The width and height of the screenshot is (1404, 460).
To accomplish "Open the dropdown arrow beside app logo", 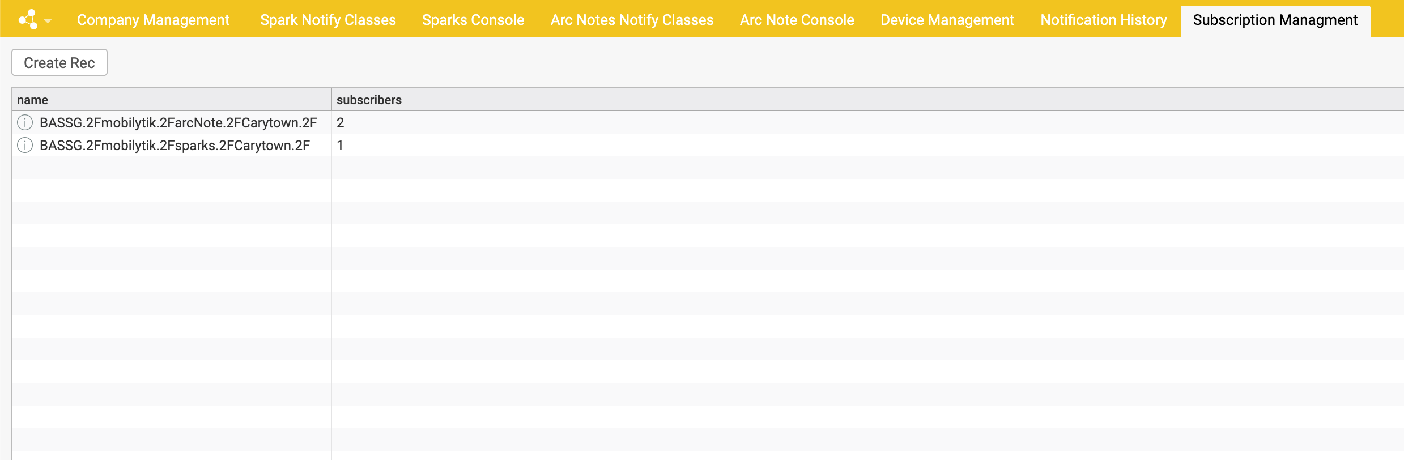I will tap(48, 21).
